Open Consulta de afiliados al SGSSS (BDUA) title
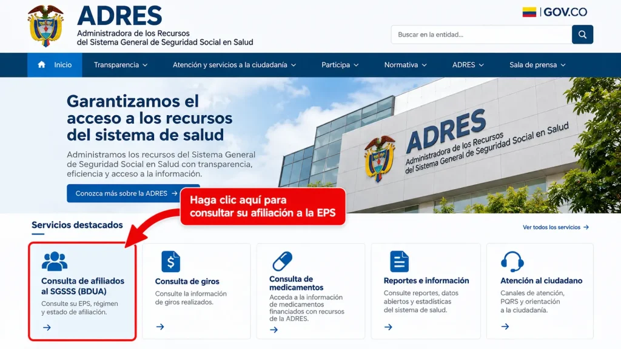Screen dimensions: 621x349 pyautogui.click(x=82, y=286)
